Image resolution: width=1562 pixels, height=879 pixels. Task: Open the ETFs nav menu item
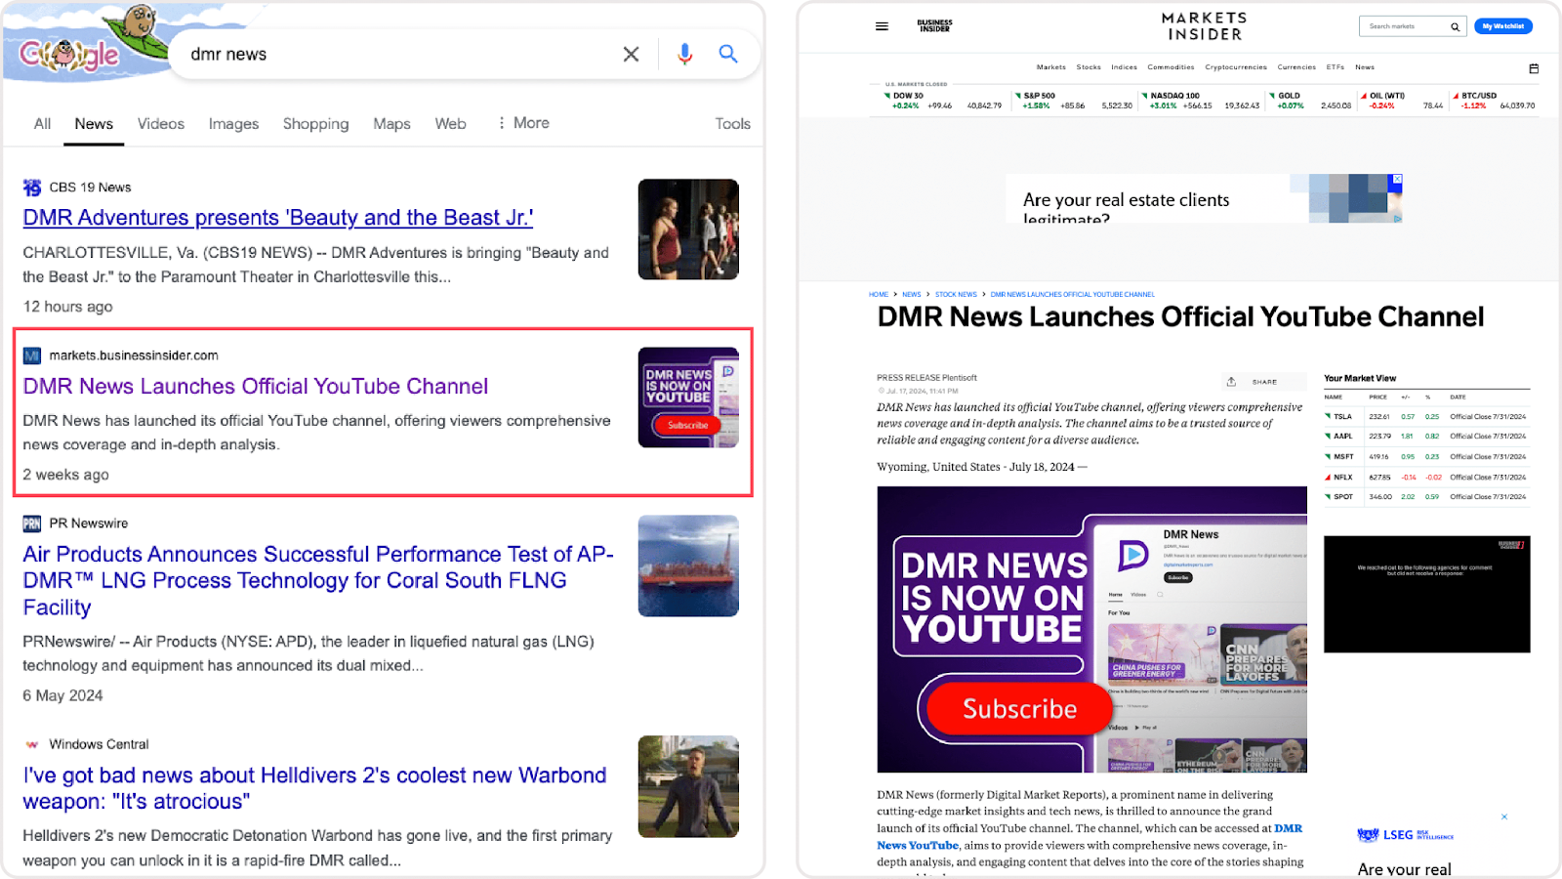pyautogui.click(x=1335, y=67)
